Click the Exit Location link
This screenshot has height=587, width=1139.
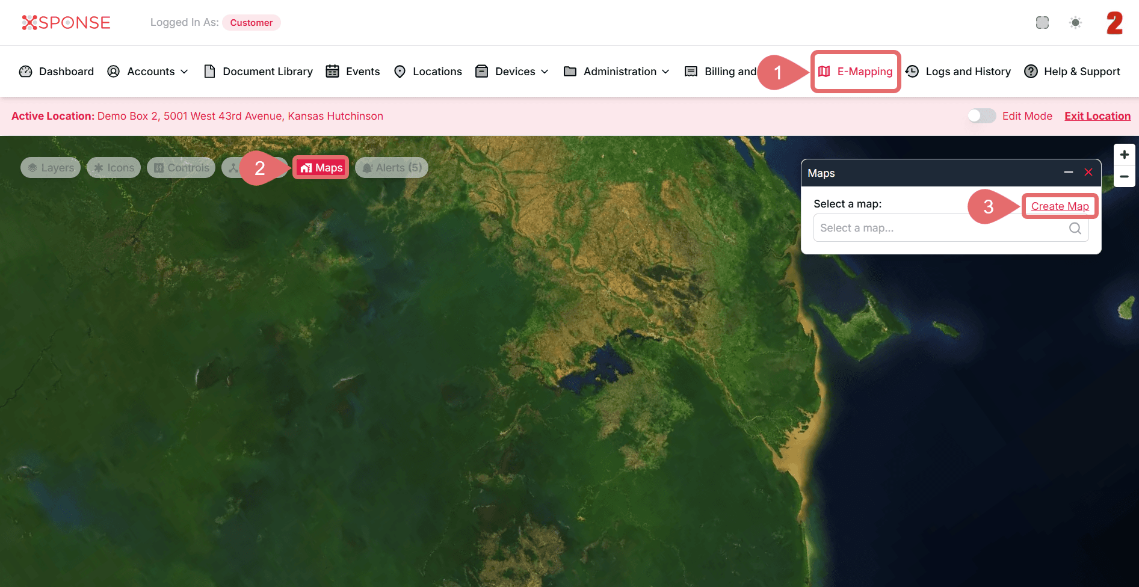pos(1097,116)
